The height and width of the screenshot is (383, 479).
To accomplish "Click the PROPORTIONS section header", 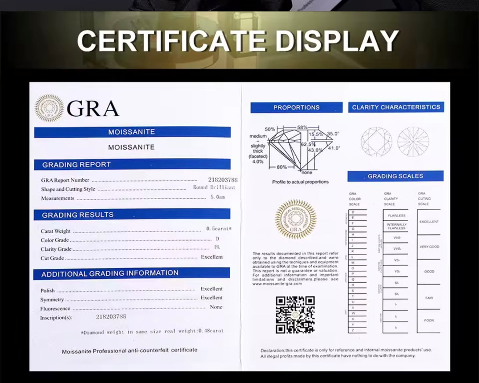I will click(x=296, y=108).
